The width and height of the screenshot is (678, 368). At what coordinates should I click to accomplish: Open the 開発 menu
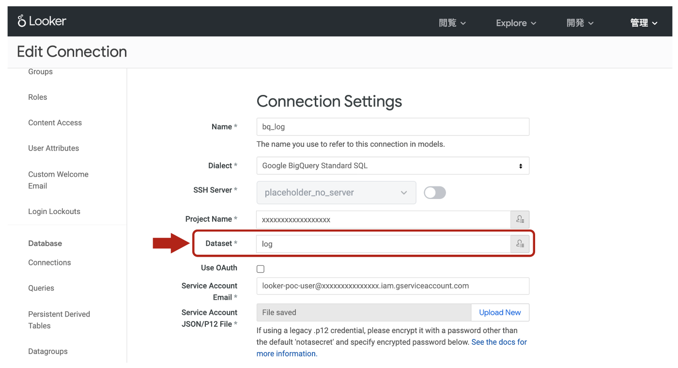click(x=580, y=23)
